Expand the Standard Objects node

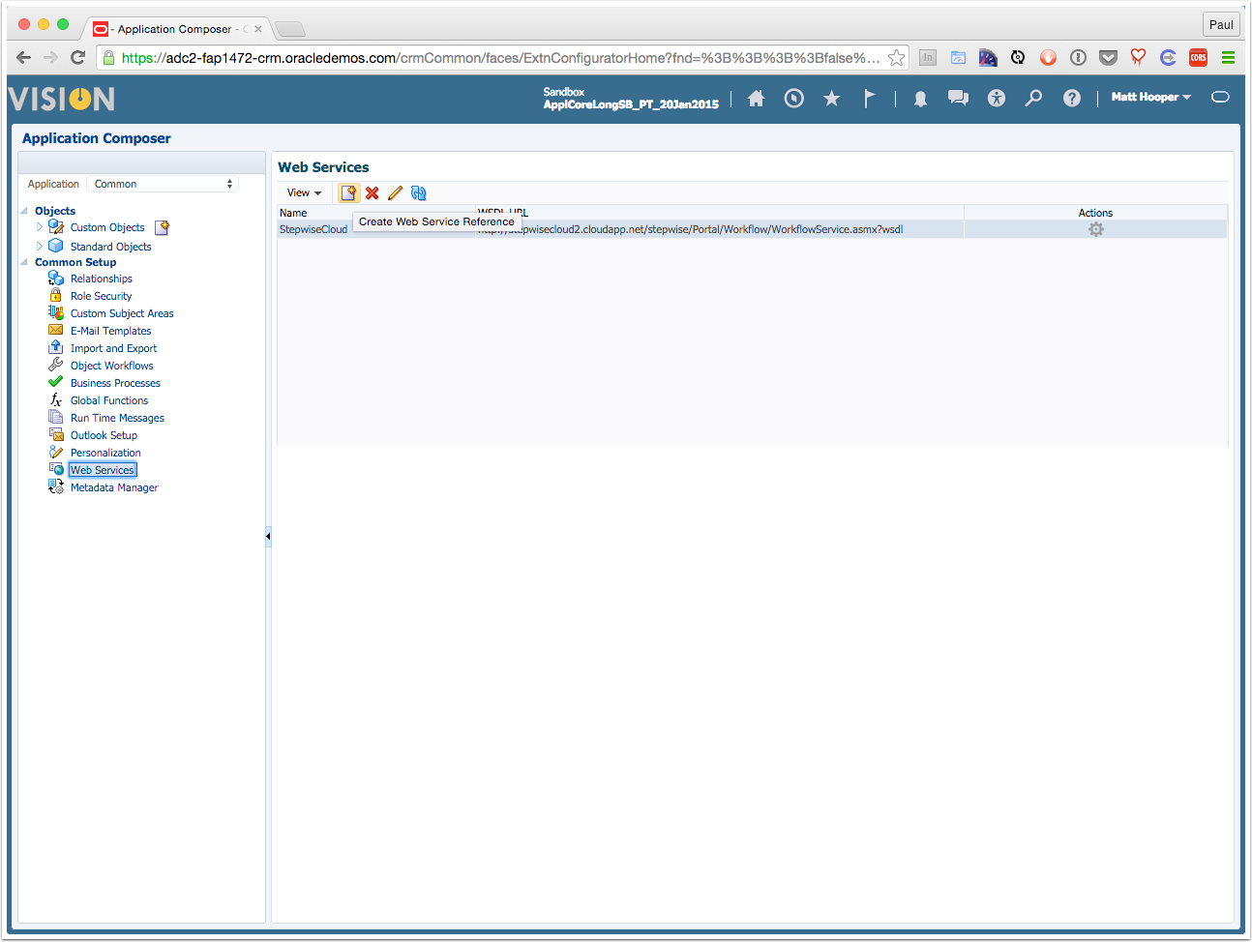pos(40,247)
